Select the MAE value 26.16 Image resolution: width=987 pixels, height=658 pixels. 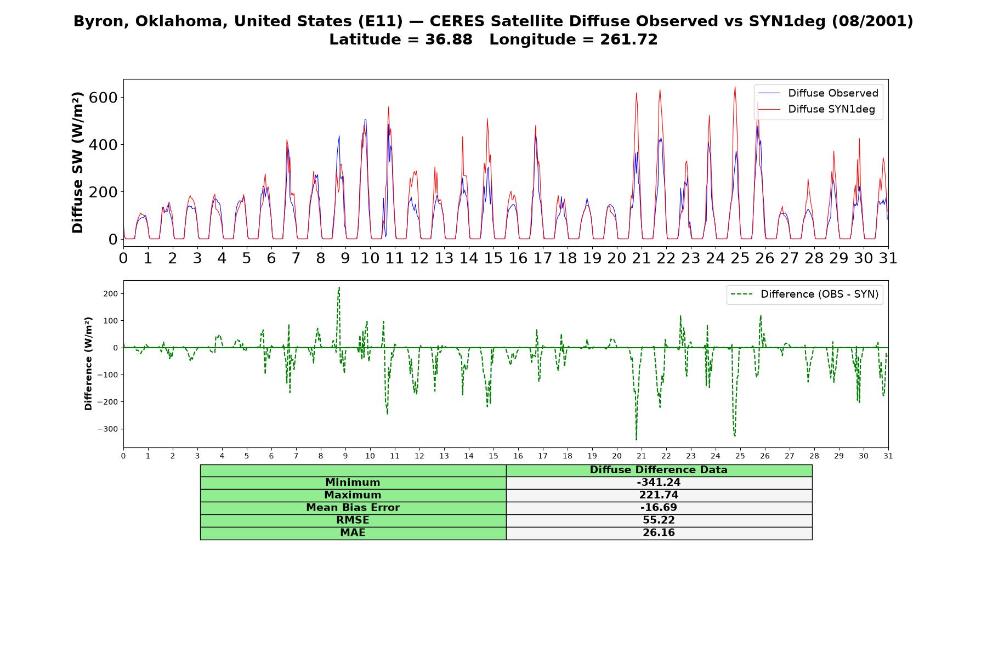pos(659,533)
